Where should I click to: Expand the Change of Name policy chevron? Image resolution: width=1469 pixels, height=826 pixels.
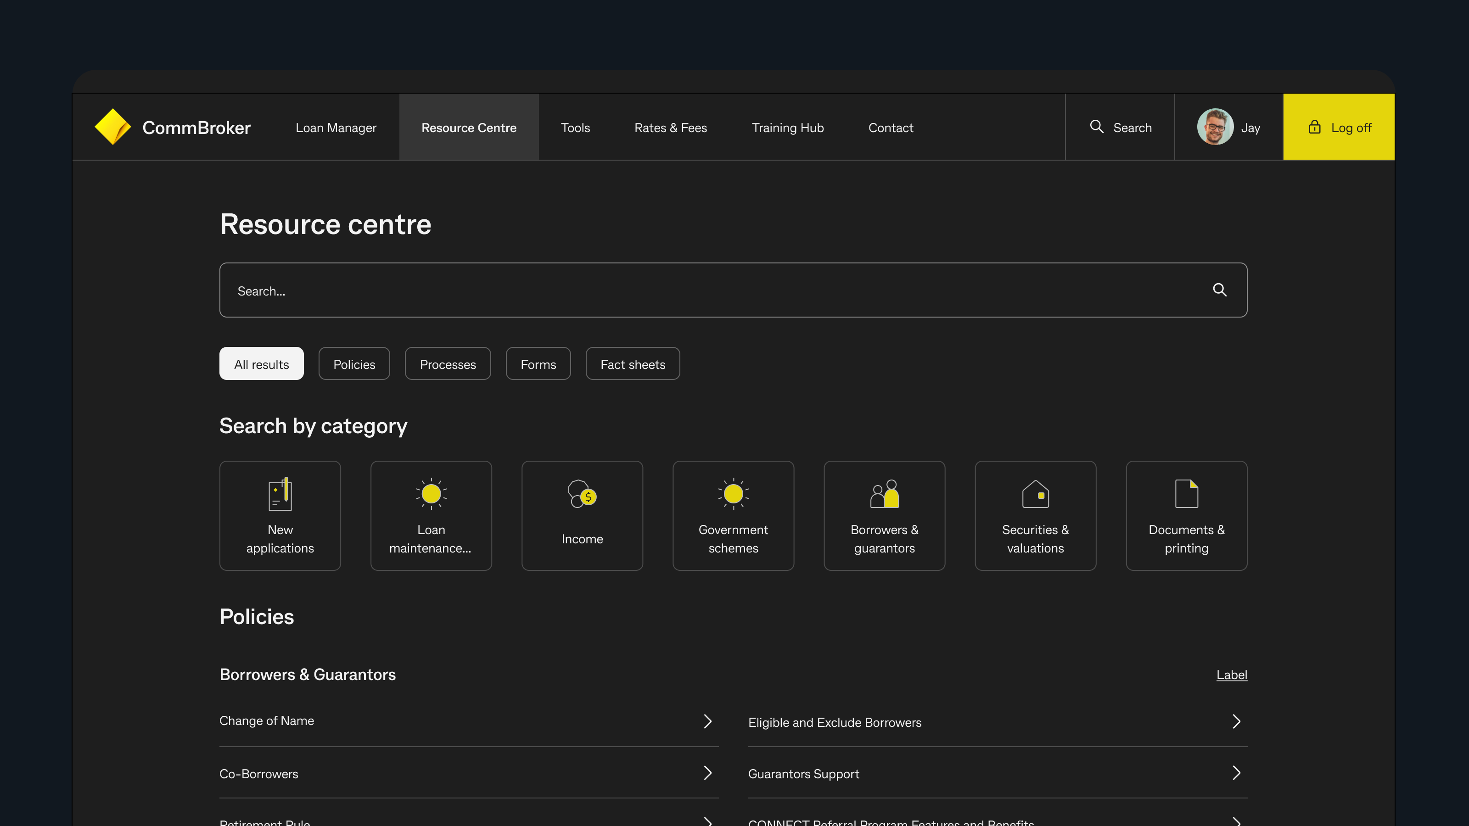707,721
